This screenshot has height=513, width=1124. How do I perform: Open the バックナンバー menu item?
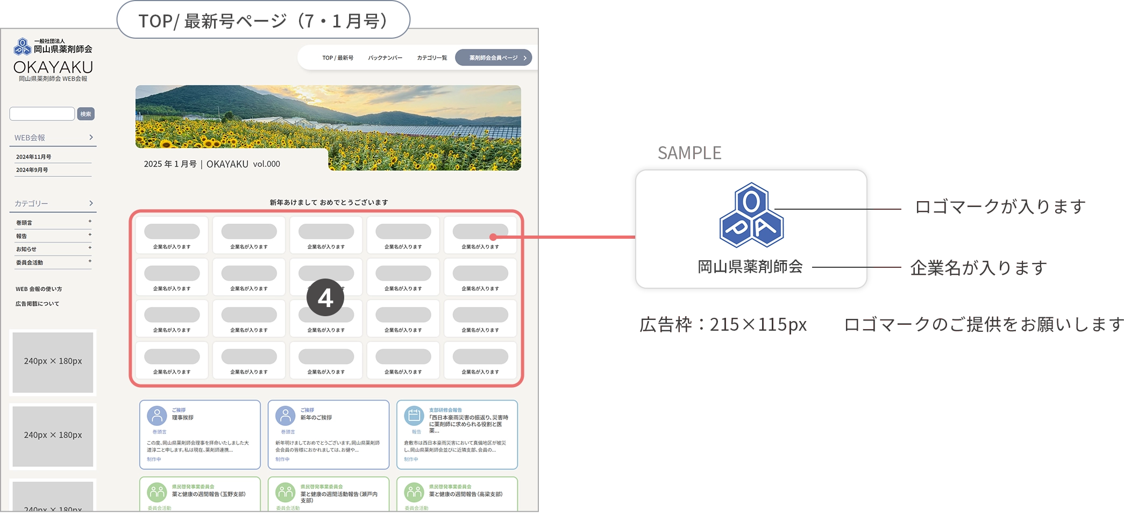pos(385,58)
